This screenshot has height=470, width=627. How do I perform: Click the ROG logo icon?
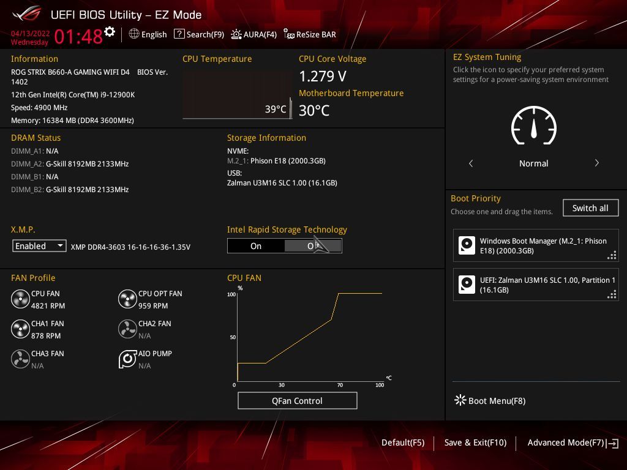tap(27, 14)
